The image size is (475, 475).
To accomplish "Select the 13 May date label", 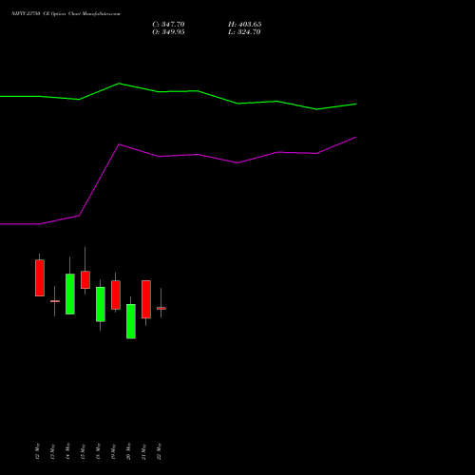I will tap(52, 451).
